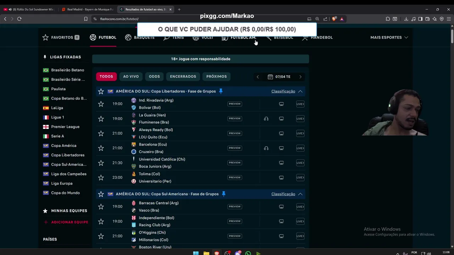The height and width of the screenshot is (255, 454).
Task: Open Favoritos star in sports navigation
Action: coord(45,37)
